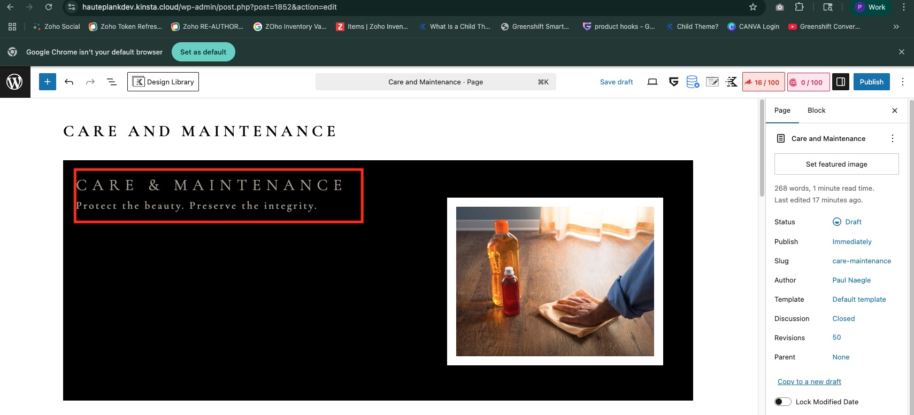Open the document overview list
The width and height of the screenshot is (914, 415).
pyautogui.click(x=112, y=82)
